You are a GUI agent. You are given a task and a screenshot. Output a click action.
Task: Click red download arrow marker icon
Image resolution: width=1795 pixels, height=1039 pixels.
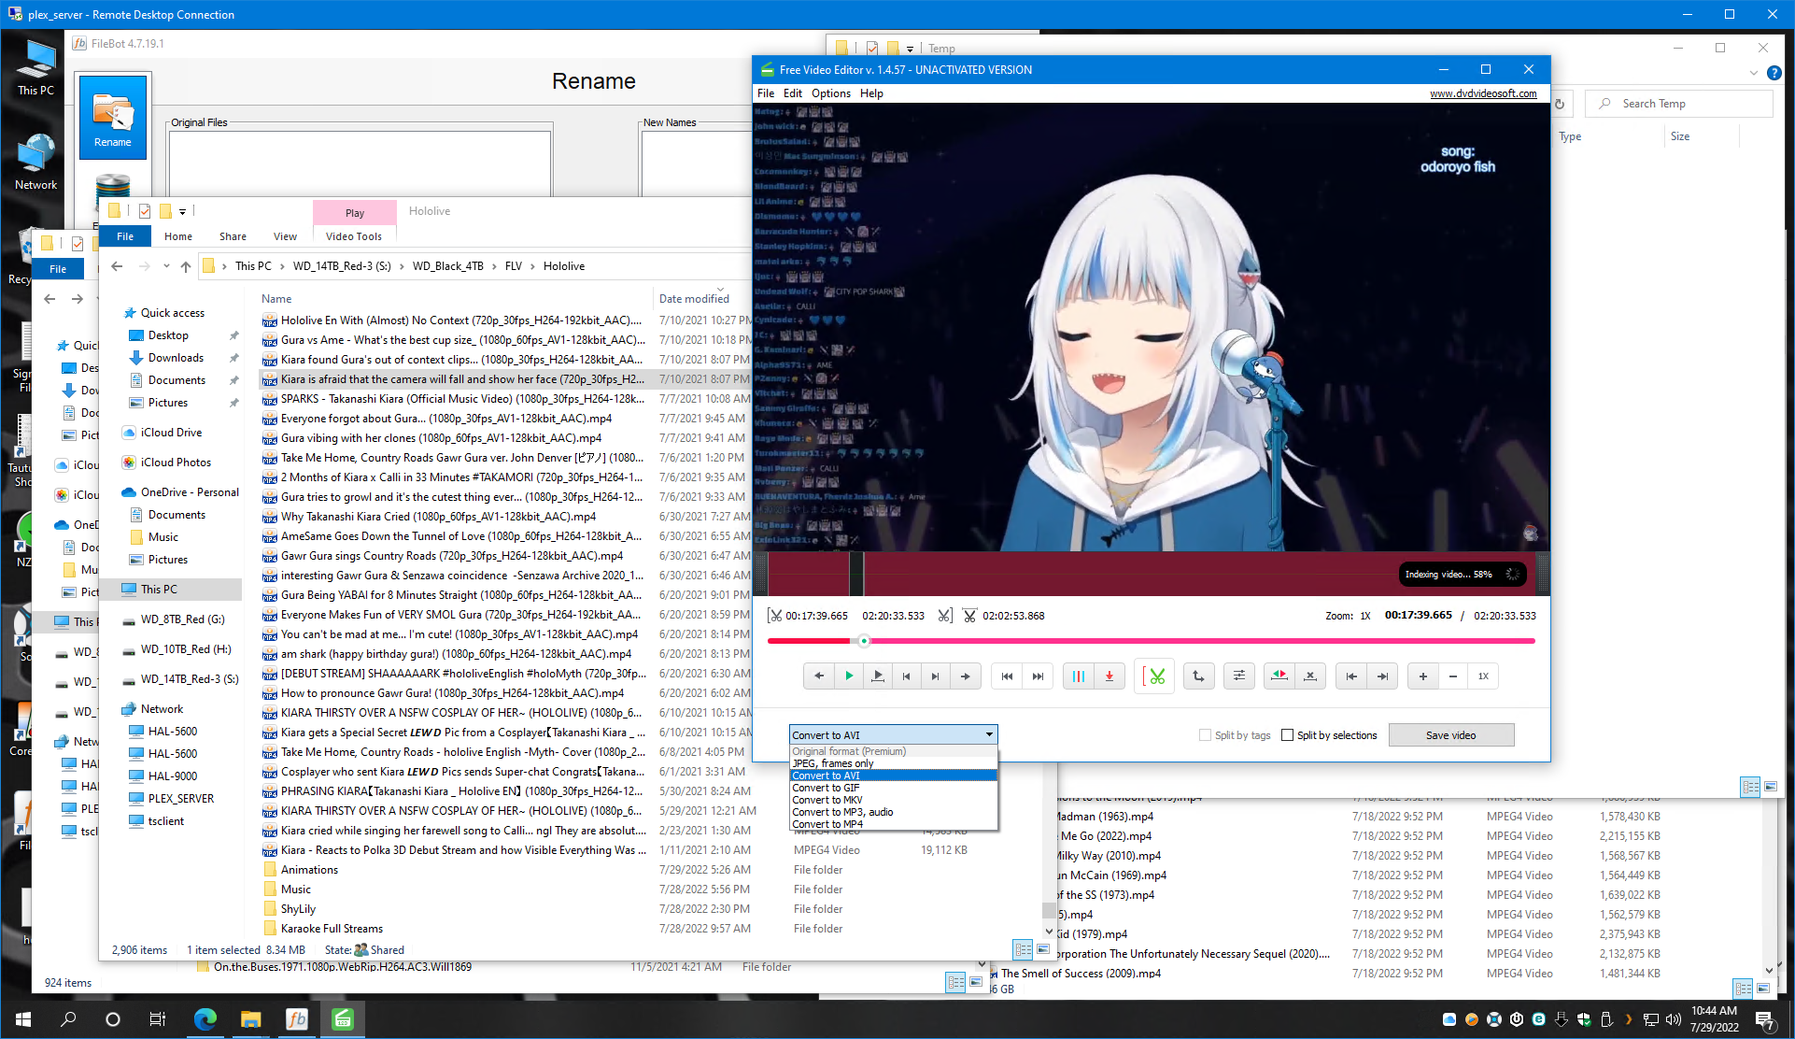point(1110,676)
